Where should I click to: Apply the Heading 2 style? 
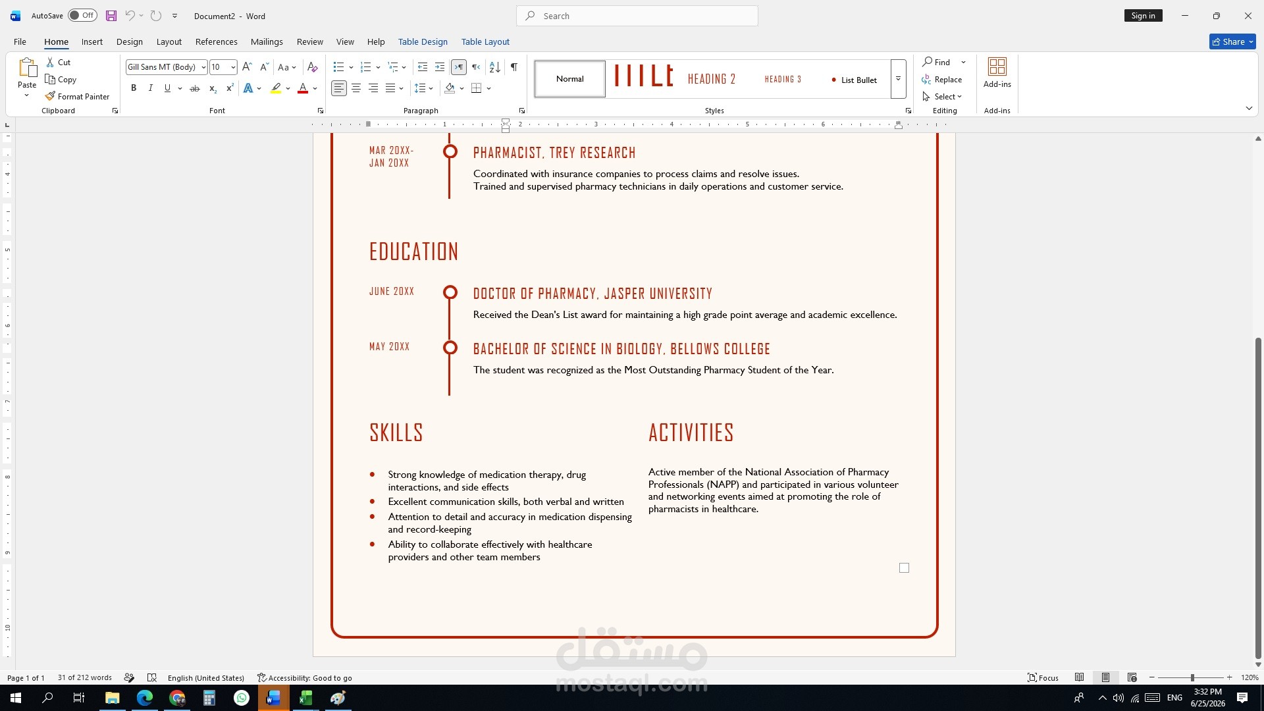click(712, 79)
